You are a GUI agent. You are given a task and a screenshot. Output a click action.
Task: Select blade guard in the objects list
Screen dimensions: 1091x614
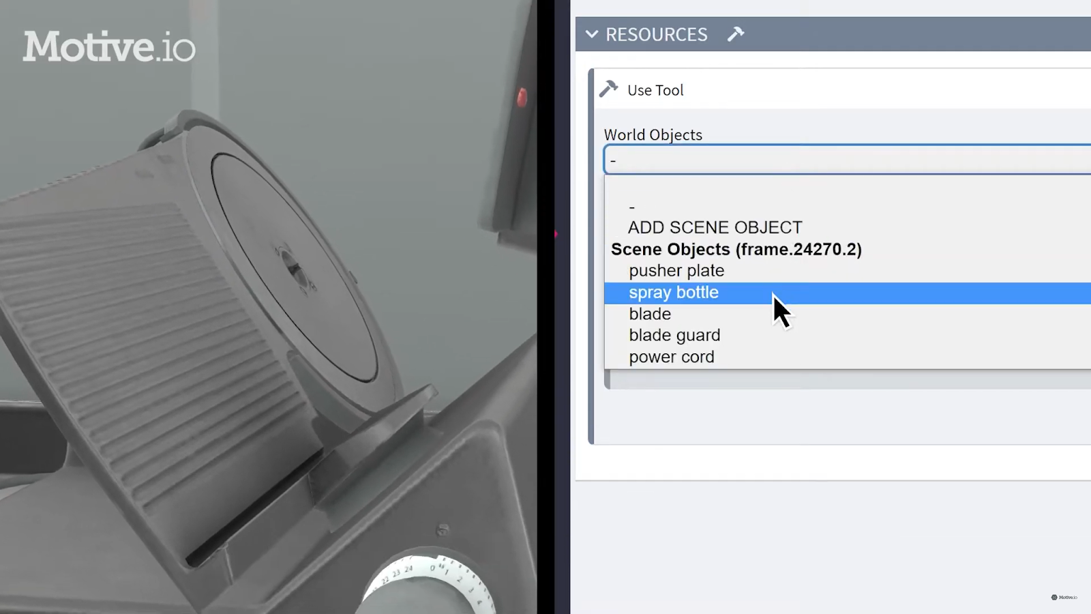[x=674, y=335]
